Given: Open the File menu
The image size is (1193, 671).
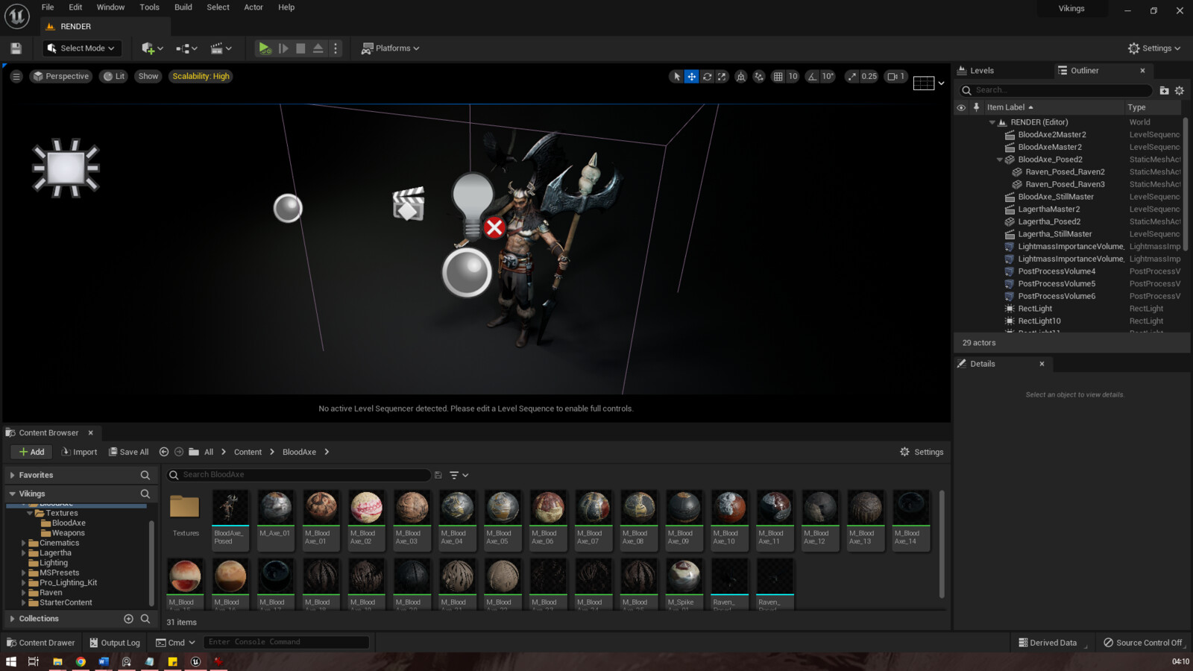Looking at the screenshot, I should tap(48, 7).
